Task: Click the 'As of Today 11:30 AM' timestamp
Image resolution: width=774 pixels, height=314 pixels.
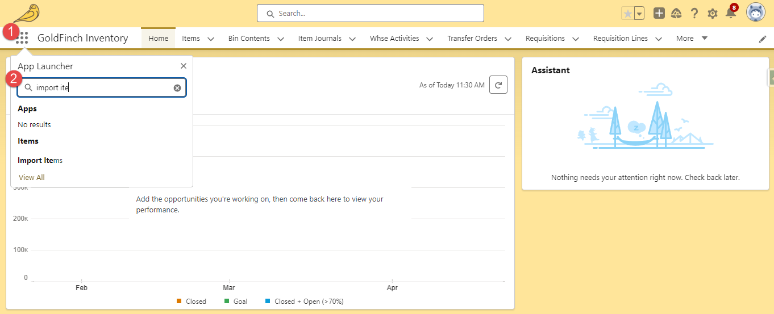Action: [452, 85]
